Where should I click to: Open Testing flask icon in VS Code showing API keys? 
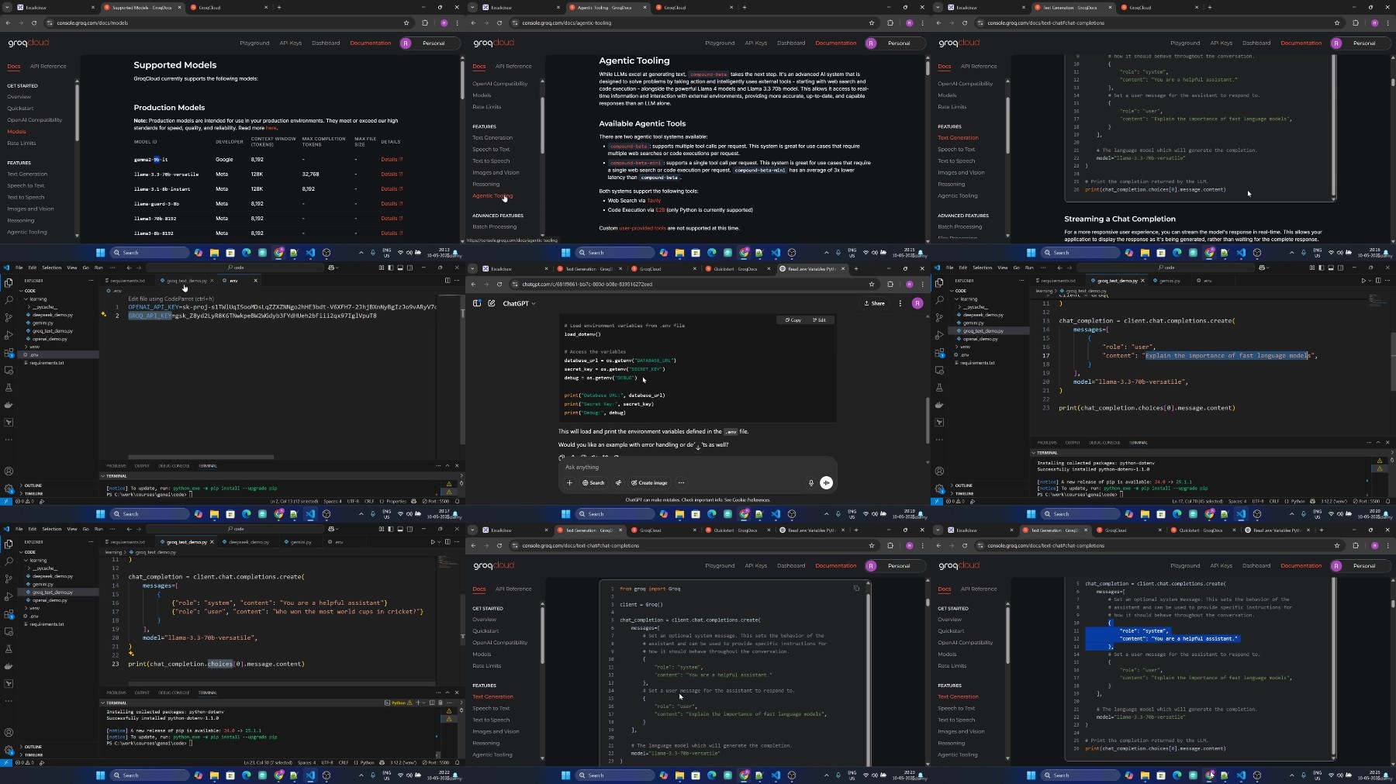9,387
